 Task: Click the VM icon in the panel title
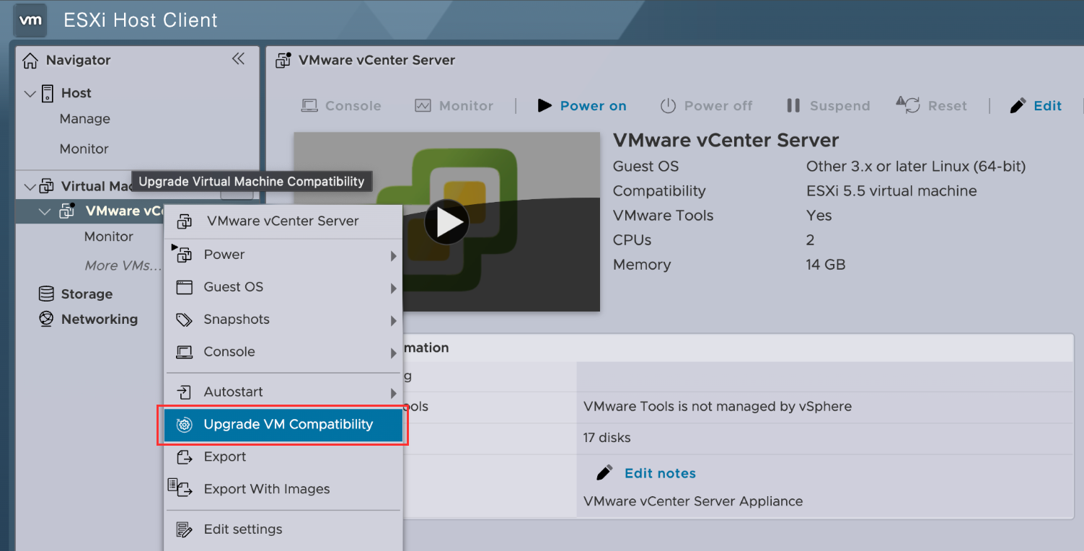283,60
